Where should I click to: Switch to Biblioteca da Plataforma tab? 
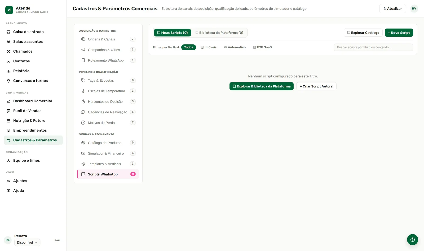[219, 33]
